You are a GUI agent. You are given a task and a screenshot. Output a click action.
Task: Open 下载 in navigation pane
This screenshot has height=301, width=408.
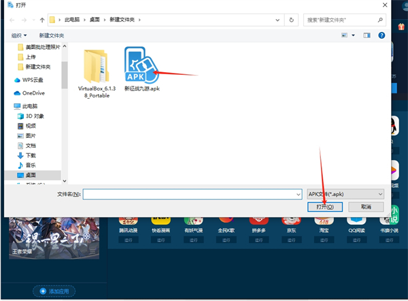pyautogui.click(x=27, y=155)
